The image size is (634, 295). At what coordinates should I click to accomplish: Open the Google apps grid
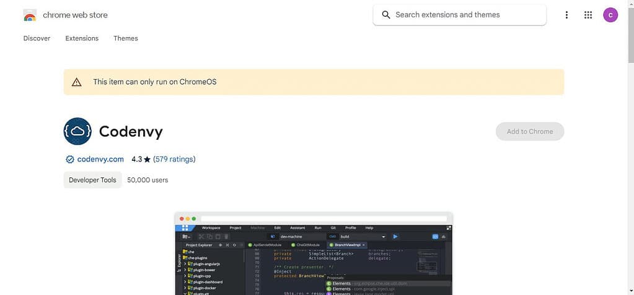(x=588, y=15)
